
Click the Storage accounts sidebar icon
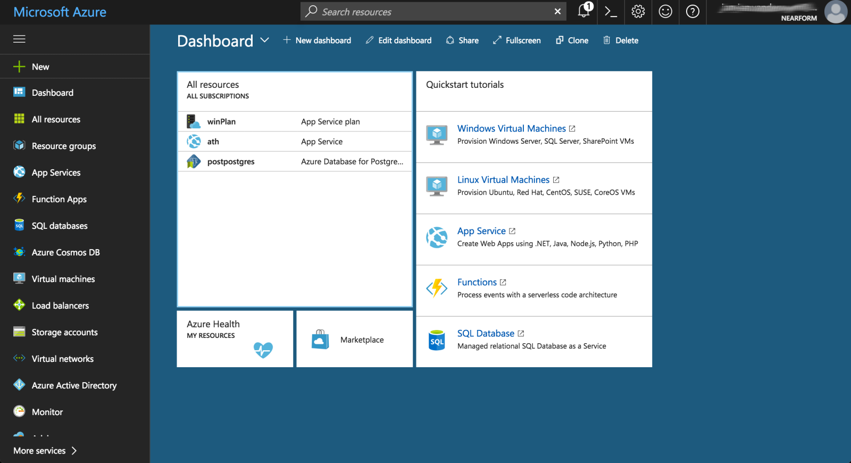click(x=19, y=332)
